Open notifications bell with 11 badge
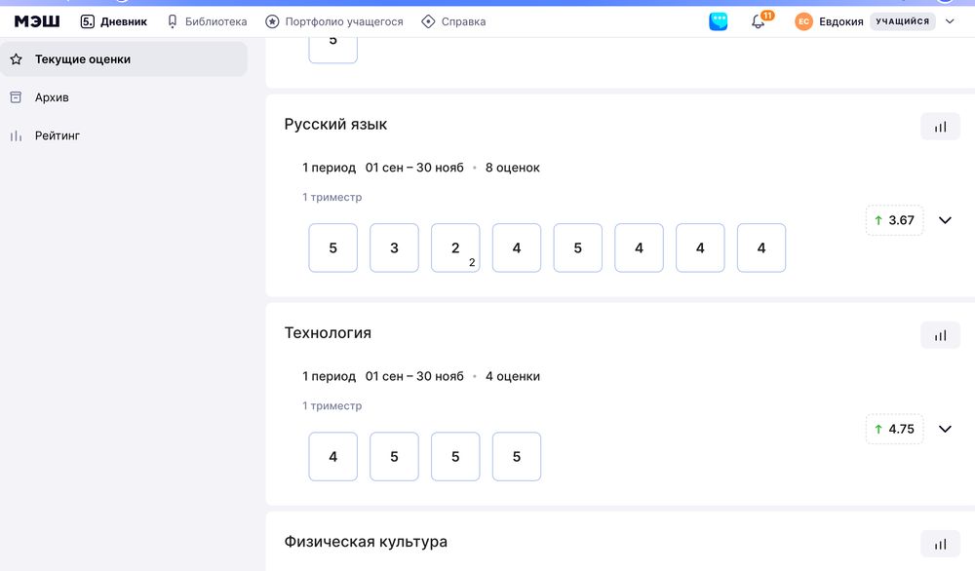 [760, 20]
